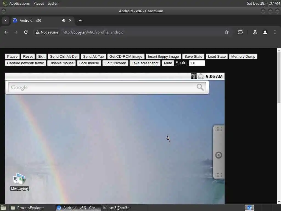The image size is (281, 211).
Task: Open the Chrome Labs flask icon
Action: pyautogui.click(x=255, y=32)
